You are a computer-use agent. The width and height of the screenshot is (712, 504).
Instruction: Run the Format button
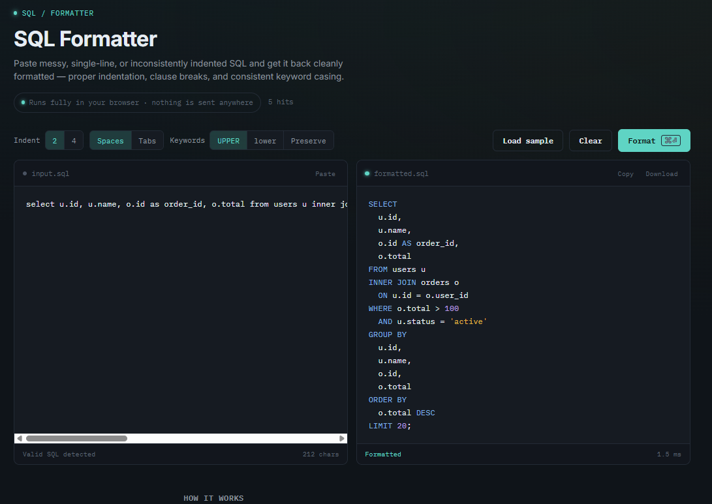pos(654,141)
